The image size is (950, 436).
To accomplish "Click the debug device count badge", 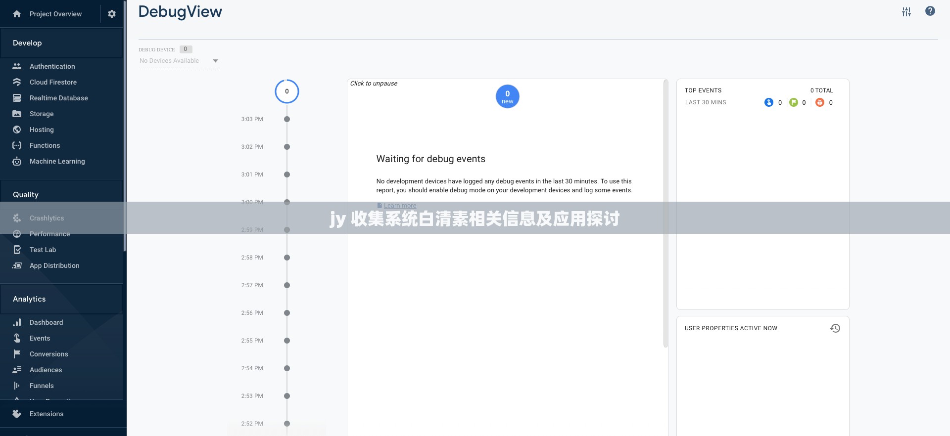I will pyautogui.click(x=186, y=49).
